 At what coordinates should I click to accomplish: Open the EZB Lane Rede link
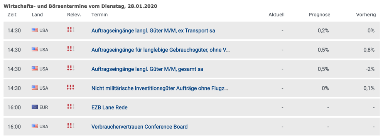110,107
